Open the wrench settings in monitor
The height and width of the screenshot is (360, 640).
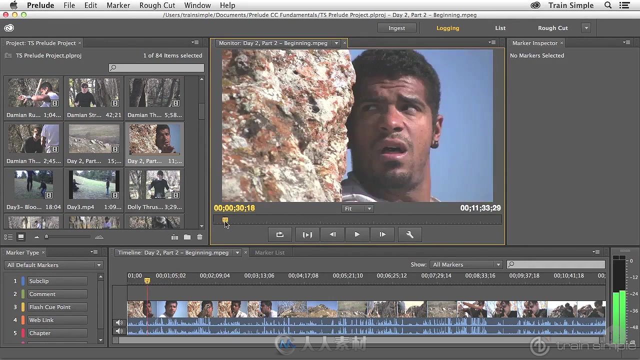(409, 234)
